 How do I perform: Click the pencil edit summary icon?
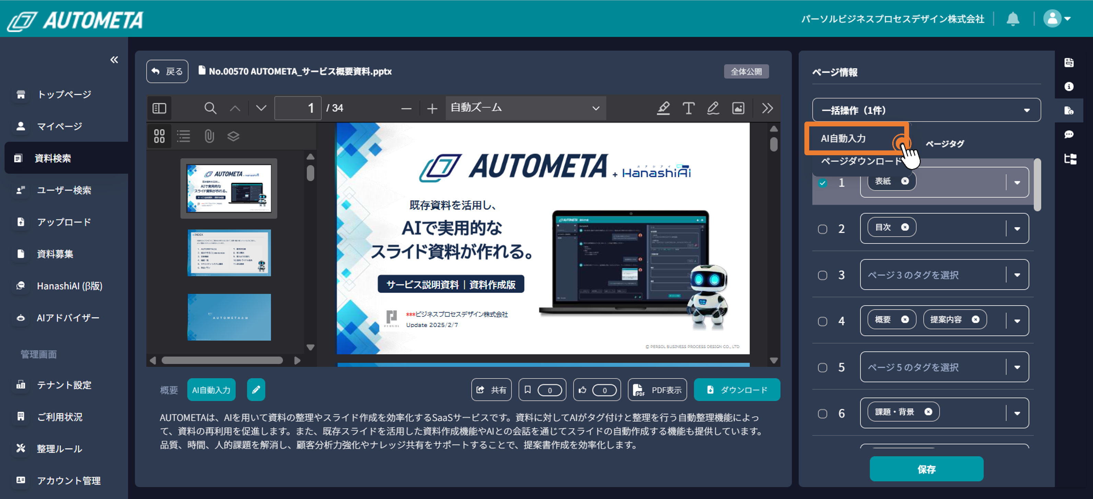[x=256, y=389]
